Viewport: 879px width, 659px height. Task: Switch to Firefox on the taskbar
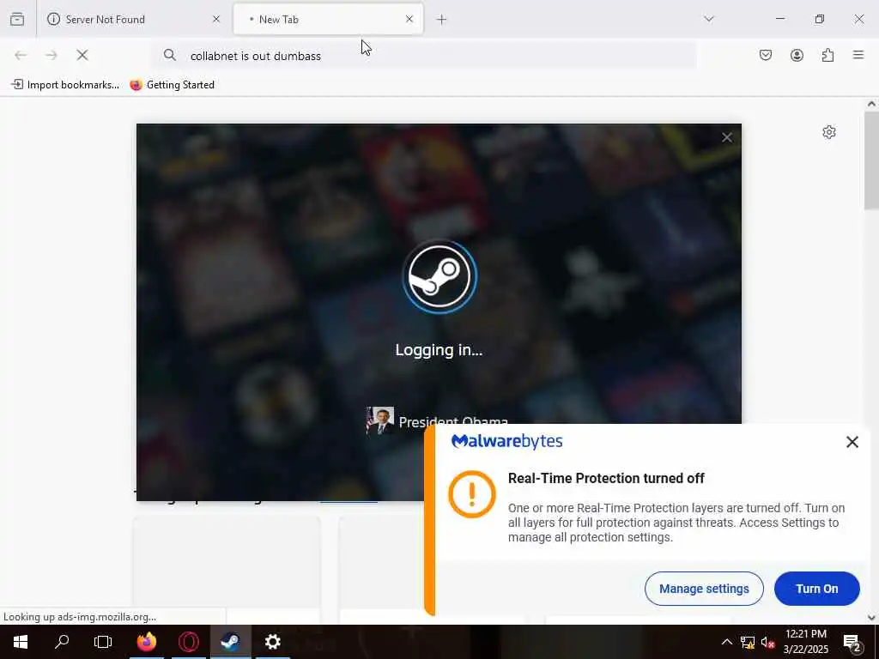tap(146, 642)
